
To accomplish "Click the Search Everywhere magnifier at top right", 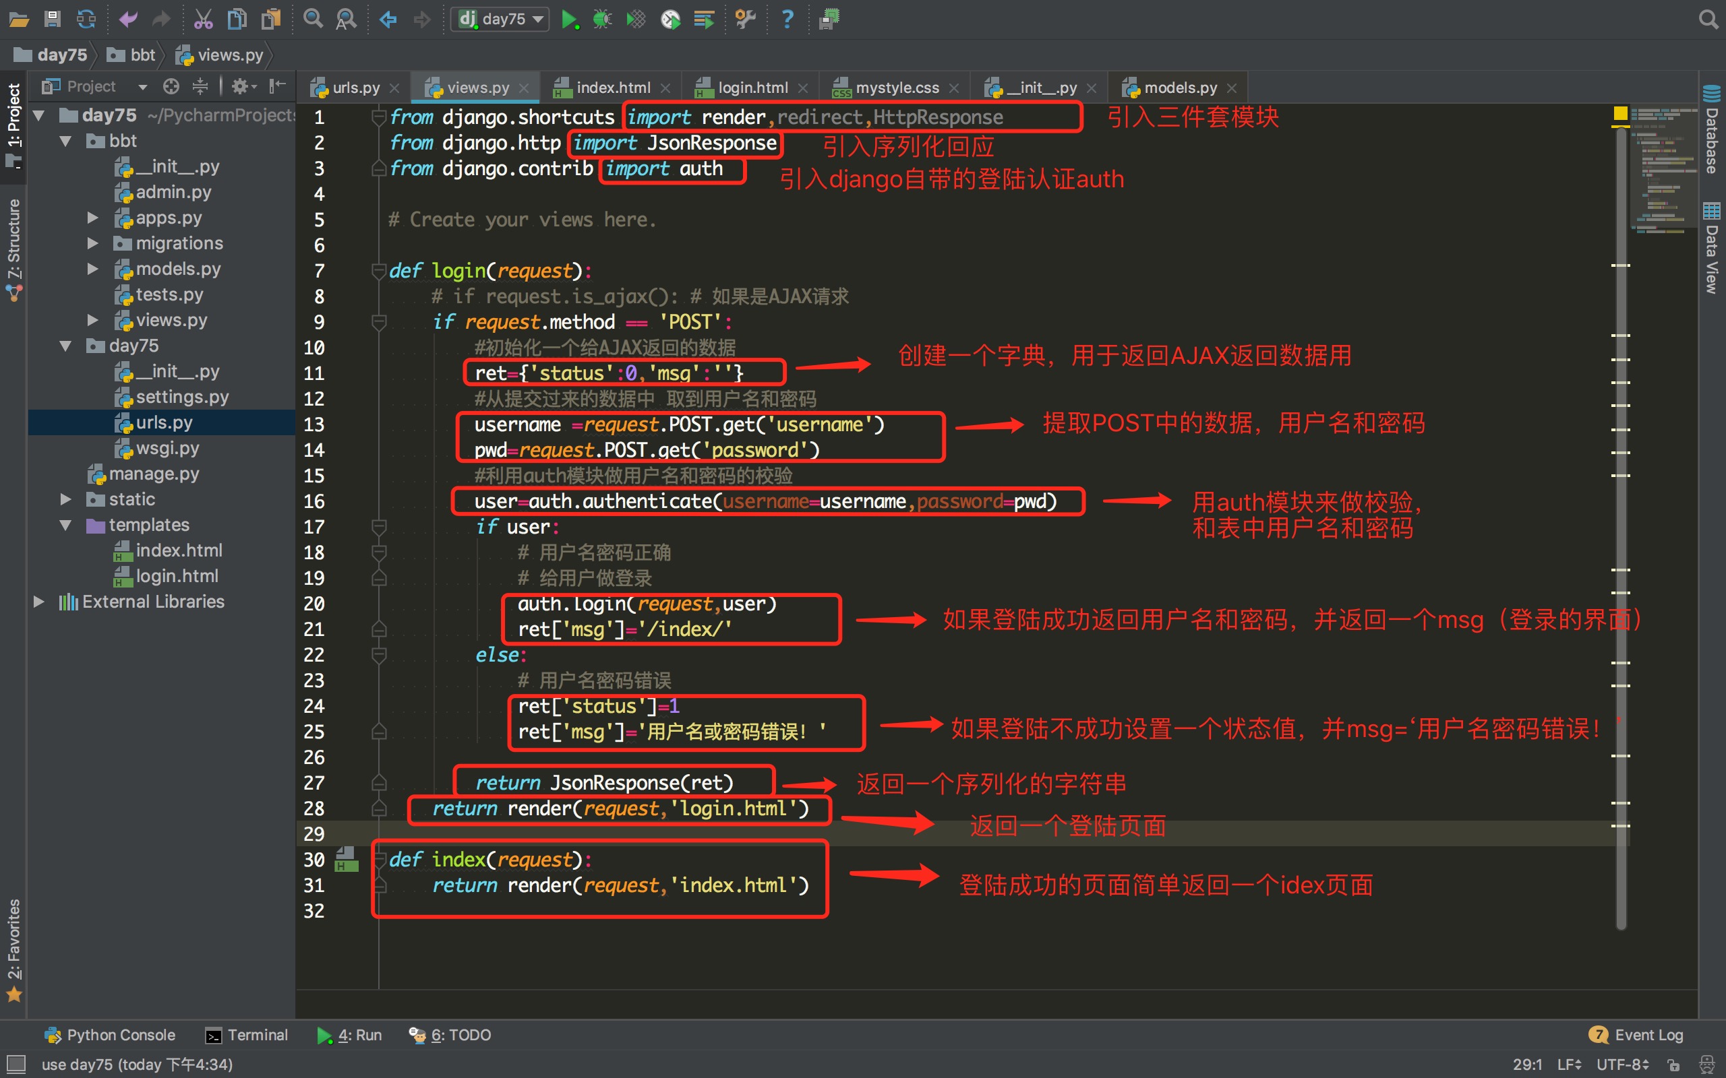I will click(x=1708, y=20).
